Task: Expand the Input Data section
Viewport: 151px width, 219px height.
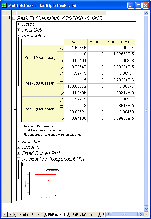Action: pyautogui.click(x=18, y=30)
